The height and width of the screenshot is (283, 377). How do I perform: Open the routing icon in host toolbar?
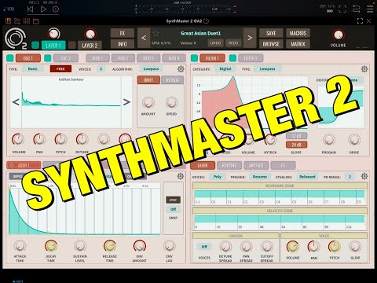(x=17, y=21)
